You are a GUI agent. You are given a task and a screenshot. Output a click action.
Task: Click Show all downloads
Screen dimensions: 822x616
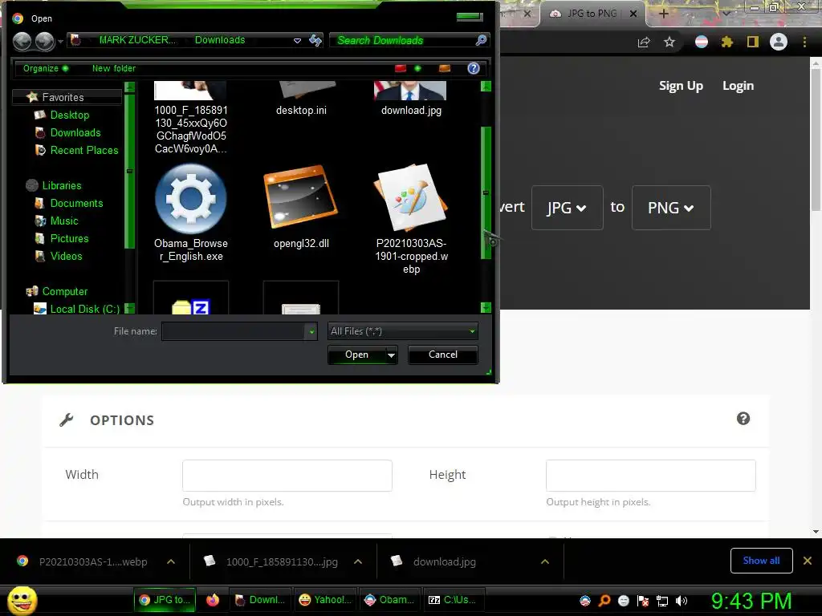[x=761, y=561]
